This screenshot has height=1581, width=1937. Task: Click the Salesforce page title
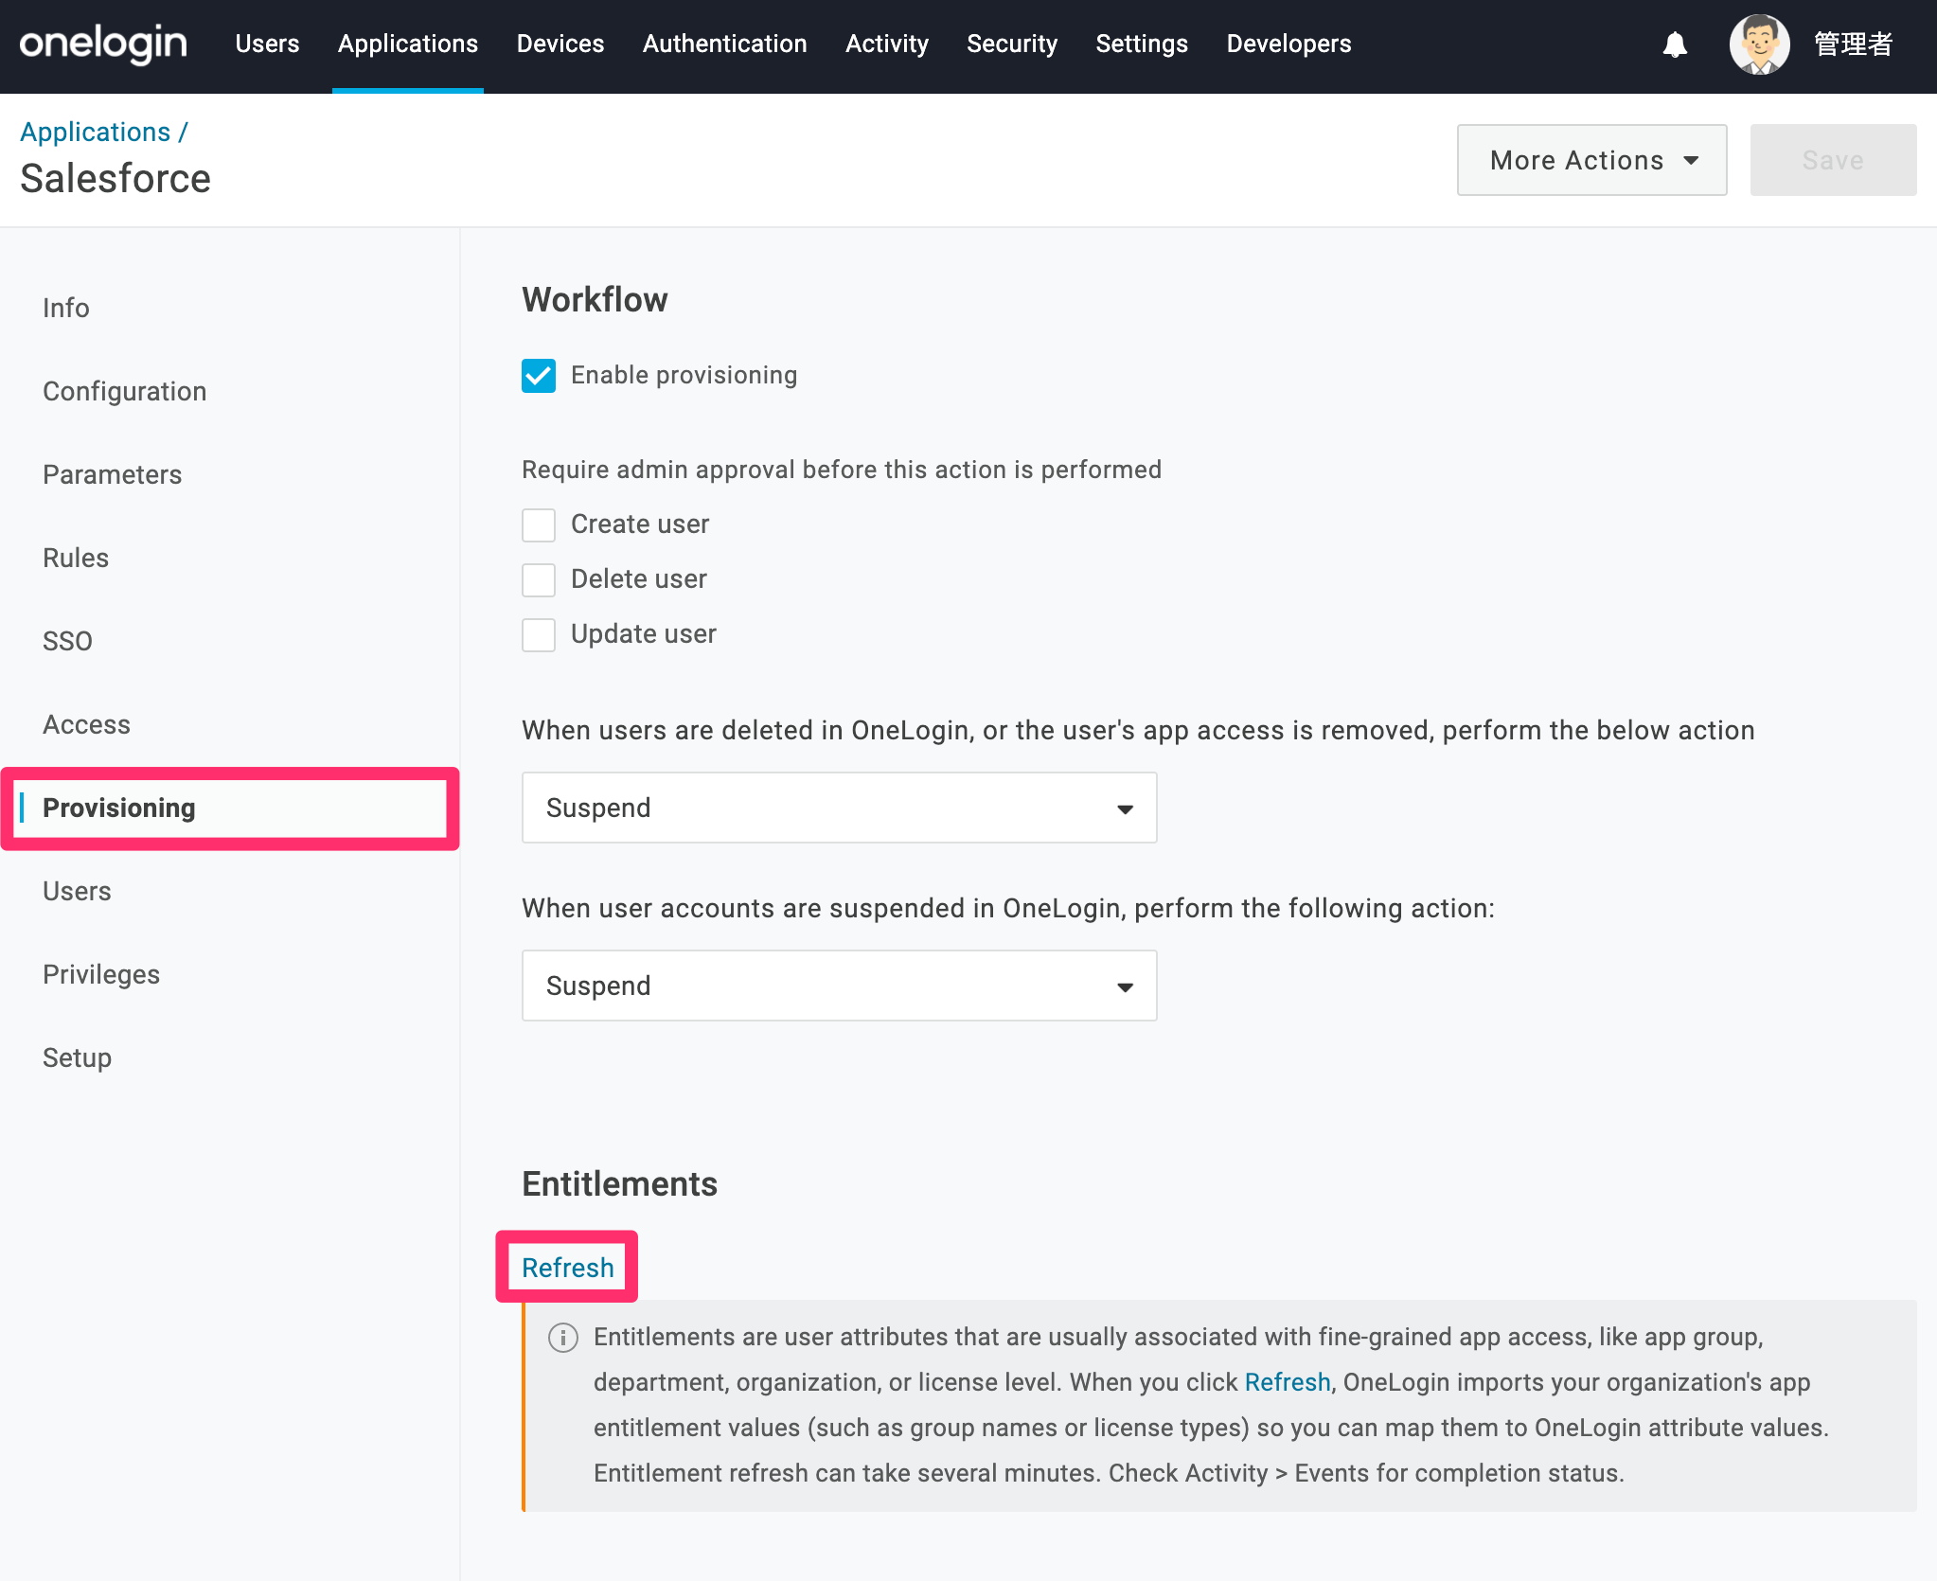(x=116, y=178)
